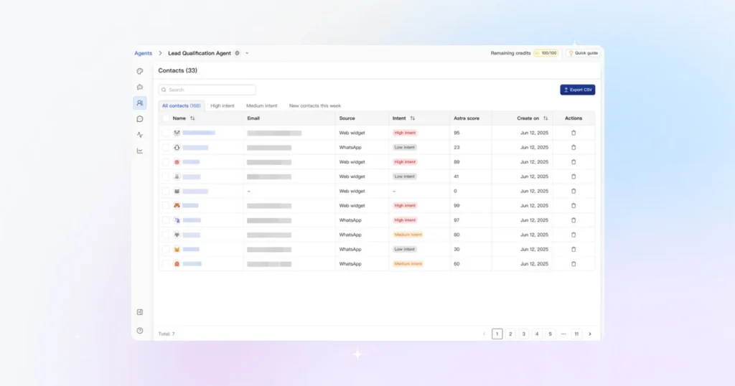Click into the Search contacts field
The width and height of the screenshot is (735, 386).
click(207, 90)
